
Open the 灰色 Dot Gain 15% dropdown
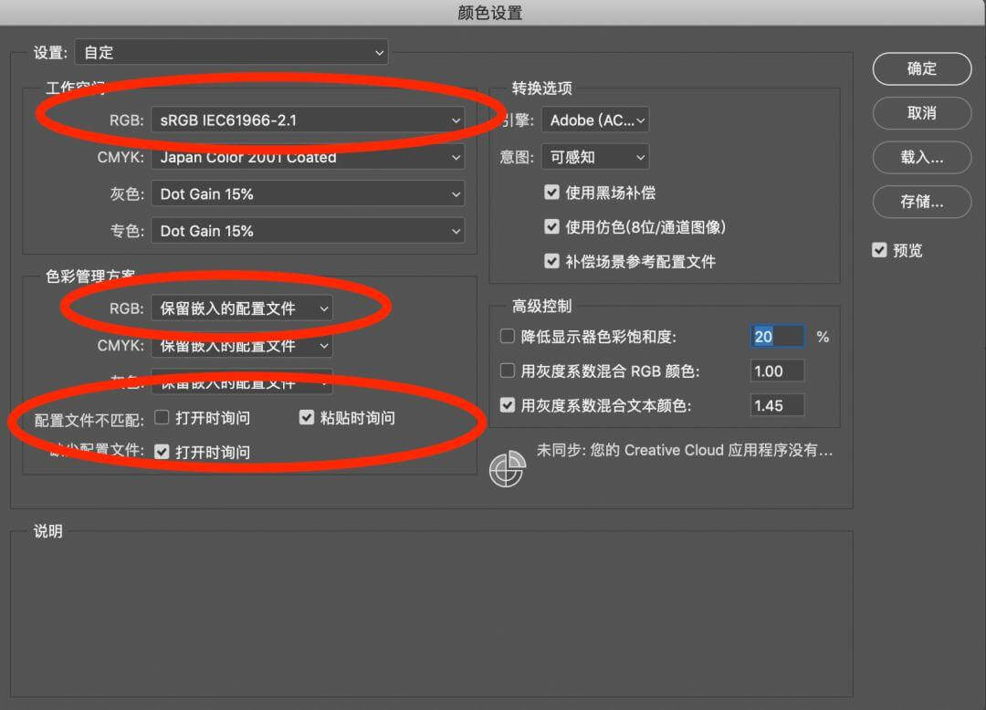pyautogui.click(x=308, y=194)
